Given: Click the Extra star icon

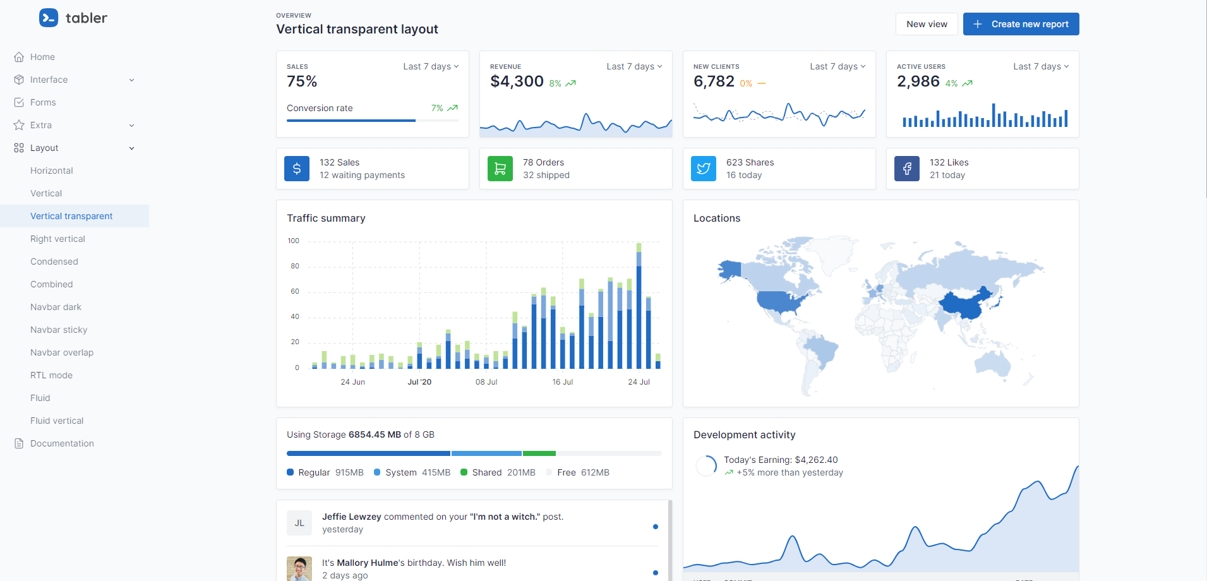Looking at the screenshot, I should pos(19,125).
